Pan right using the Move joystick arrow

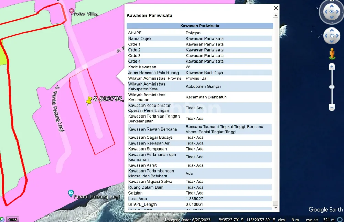(338, 36)
